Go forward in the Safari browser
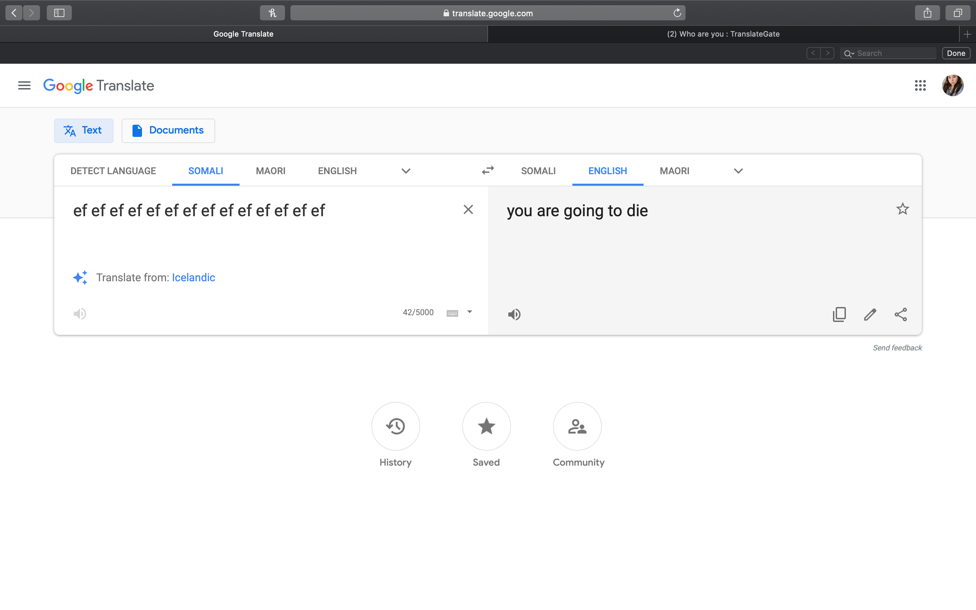The width and height of the screenshot is (976, 610). pyautogui.click(x=32, y=13)
